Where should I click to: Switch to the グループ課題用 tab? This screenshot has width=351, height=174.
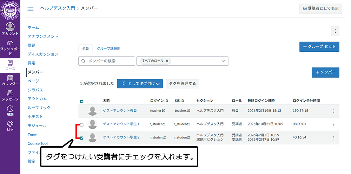point(108,49)
